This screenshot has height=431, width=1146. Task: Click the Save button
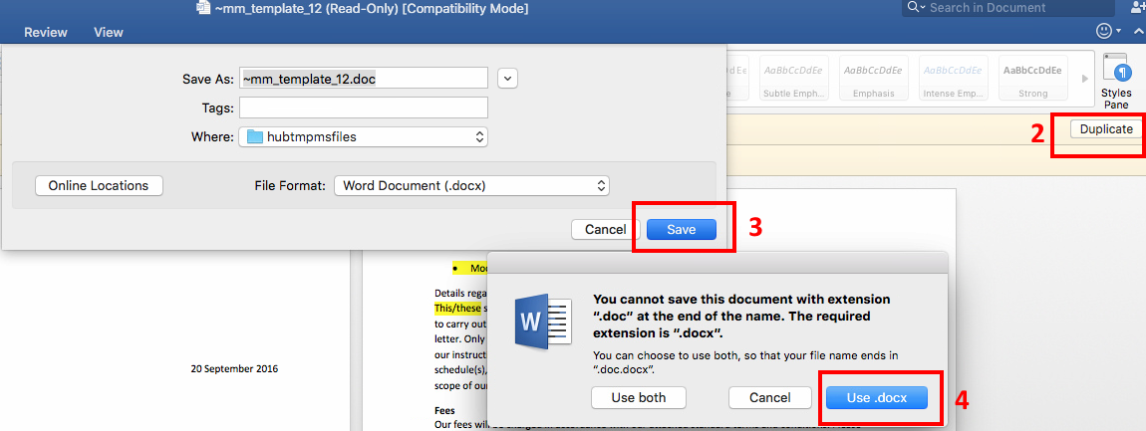pyautogui.click(x=682, y=229)
